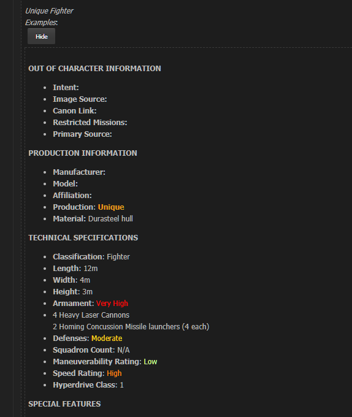
Task: Click the yellow Moderate defenses rating
Action: click(107, 339)
